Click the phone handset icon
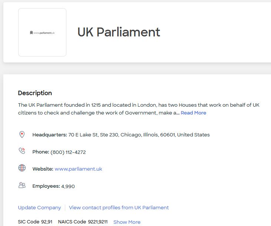This screenshot has height=226, width=271. pyautogui.click(x=22, y=151)
